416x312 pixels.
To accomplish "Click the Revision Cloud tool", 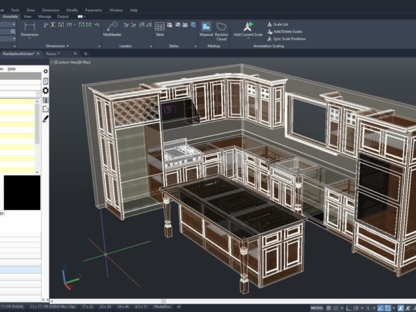I will (x=222, y=29).
